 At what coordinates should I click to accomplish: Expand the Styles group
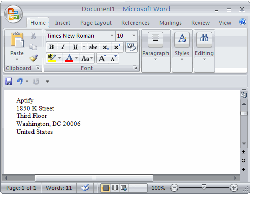click(182, 51)
